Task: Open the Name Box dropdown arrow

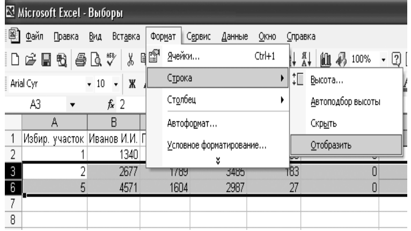Action: pyautogui.click(x=72, y=105)
